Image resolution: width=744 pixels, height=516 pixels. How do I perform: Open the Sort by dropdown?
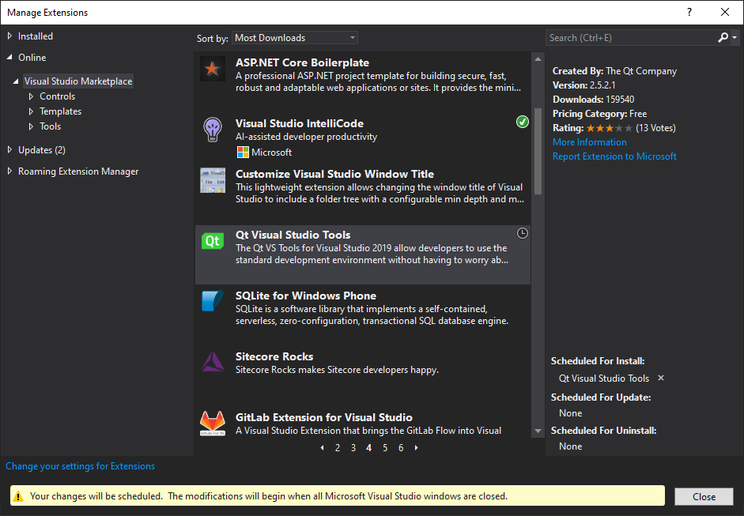click(295, 38)
